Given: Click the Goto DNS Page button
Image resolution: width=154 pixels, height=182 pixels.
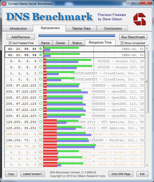Looking at the screenshot, I should pos(121,174).
